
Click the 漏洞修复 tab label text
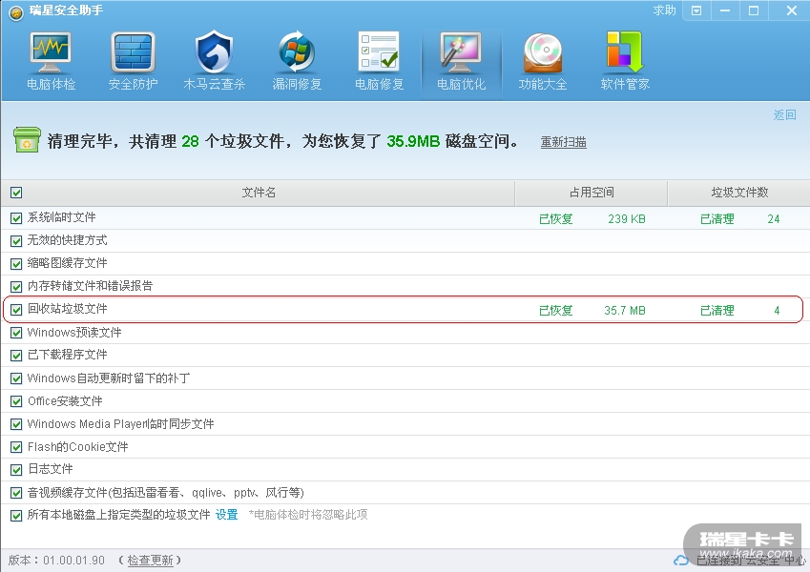(297, 84)
